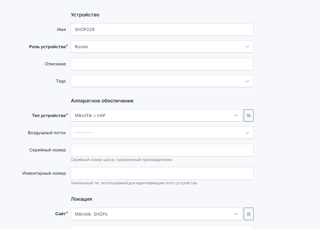Expand the Воздушный поток dropdown
Image resolution: width=320 pixels, height=229 pixels.
click(x=162, y=133)
